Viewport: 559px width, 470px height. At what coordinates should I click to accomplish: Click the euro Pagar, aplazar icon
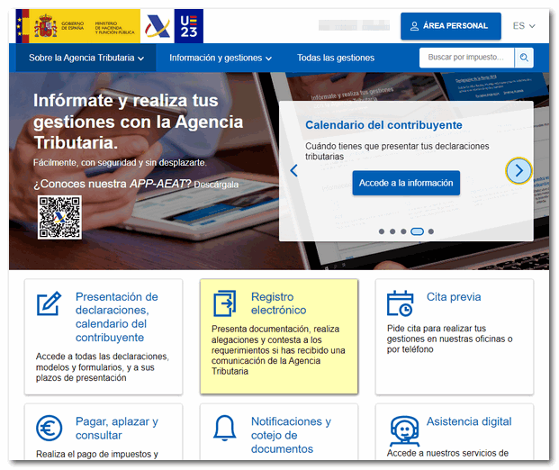pos(49,429)
